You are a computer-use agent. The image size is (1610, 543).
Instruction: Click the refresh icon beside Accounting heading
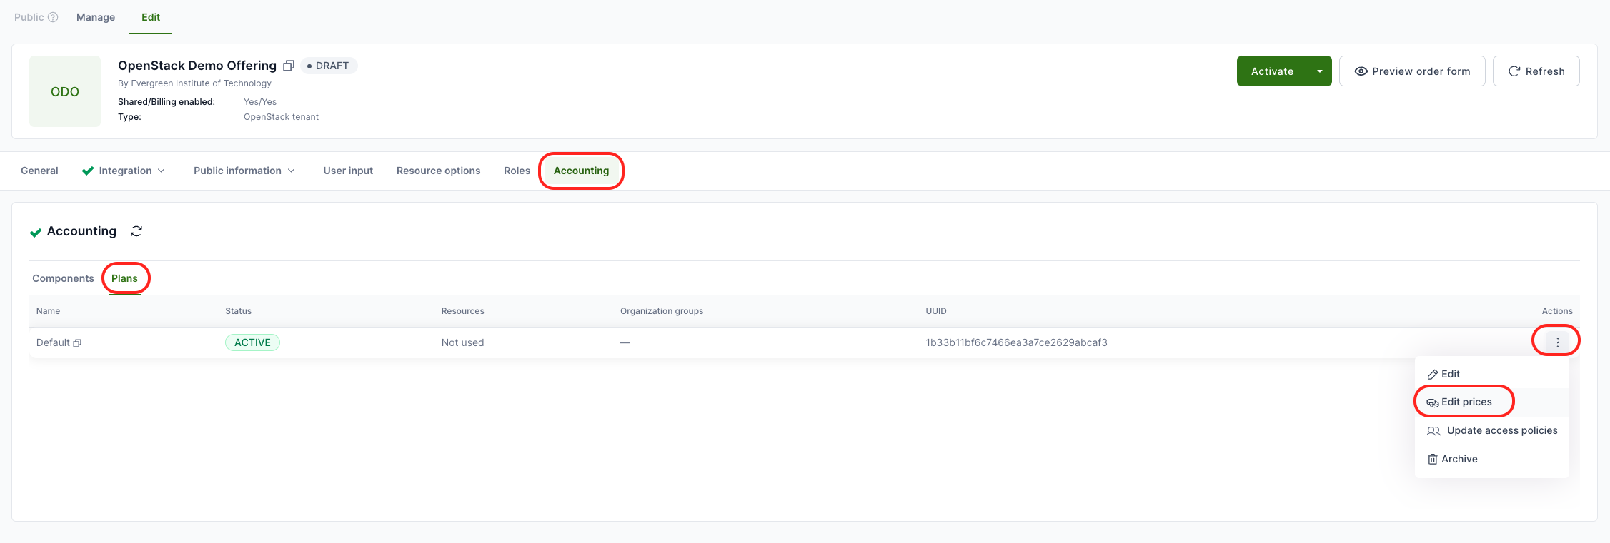pos(136,231)
